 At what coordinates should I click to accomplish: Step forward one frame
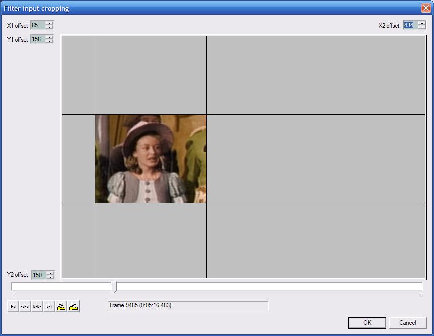tap(37, 306)
